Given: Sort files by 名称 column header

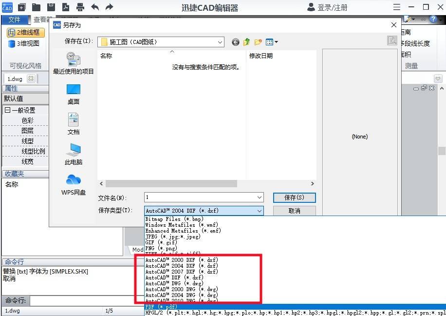Looking at the screenshot, I should pyautogui.click(x=106, y=56).
